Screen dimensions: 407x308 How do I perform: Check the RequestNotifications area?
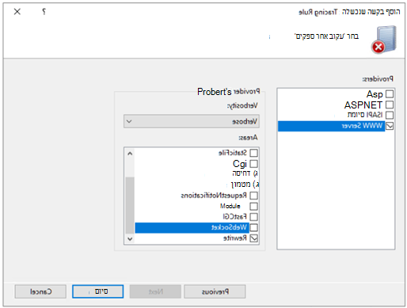point(253,196)
